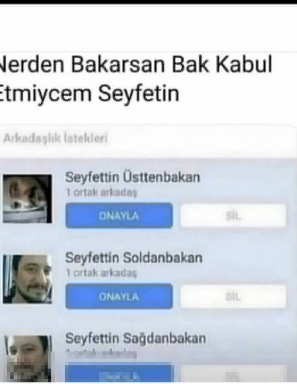Delete Seyfettin Üsttenbakan's request with SİL
Viewport: 297px width, 384px height.
pos(233,216)
